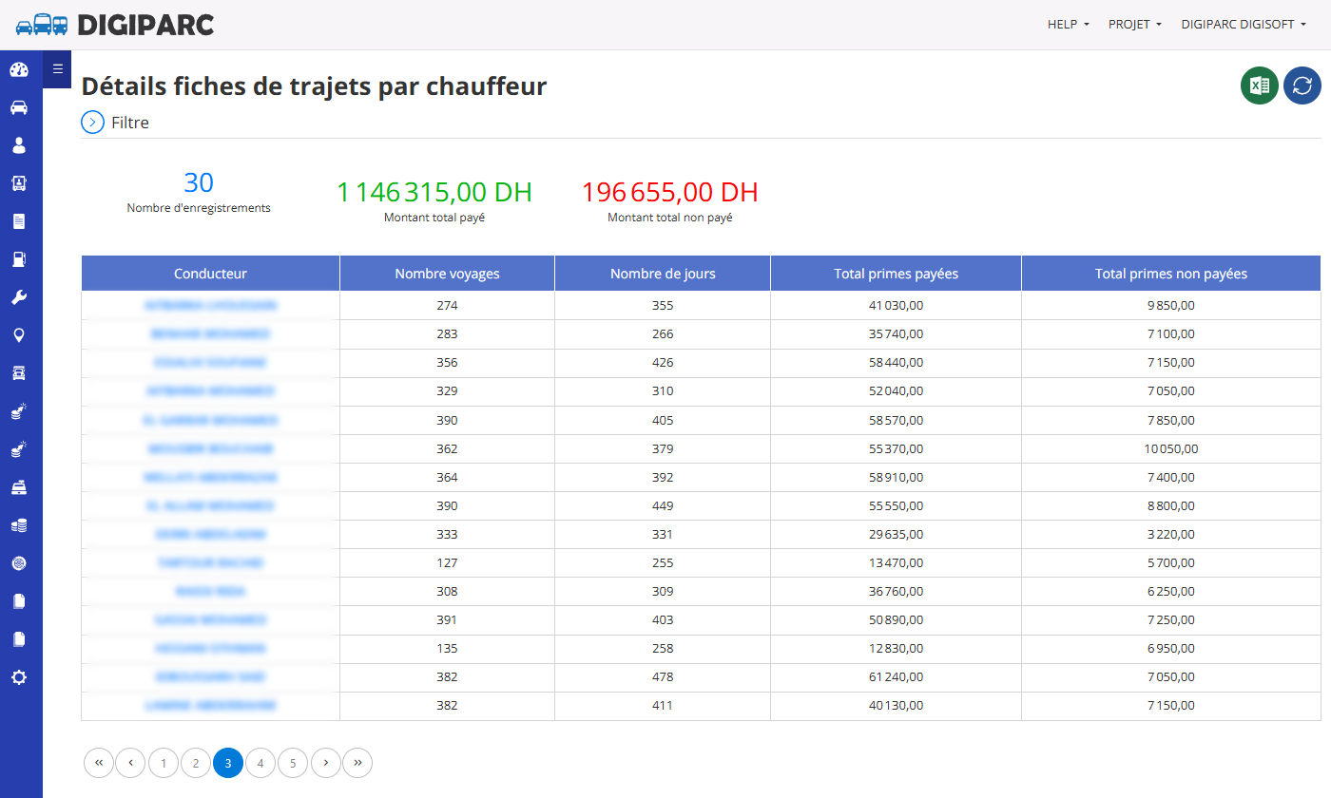Export table with the green Excel icon

click(x=1260, y=85)
